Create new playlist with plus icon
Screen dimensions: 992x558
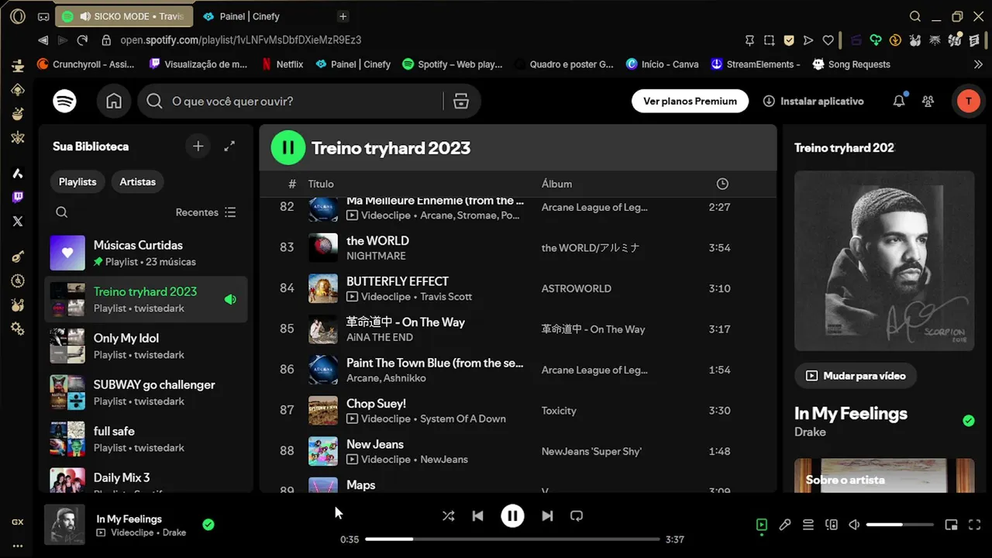[198, 146]
